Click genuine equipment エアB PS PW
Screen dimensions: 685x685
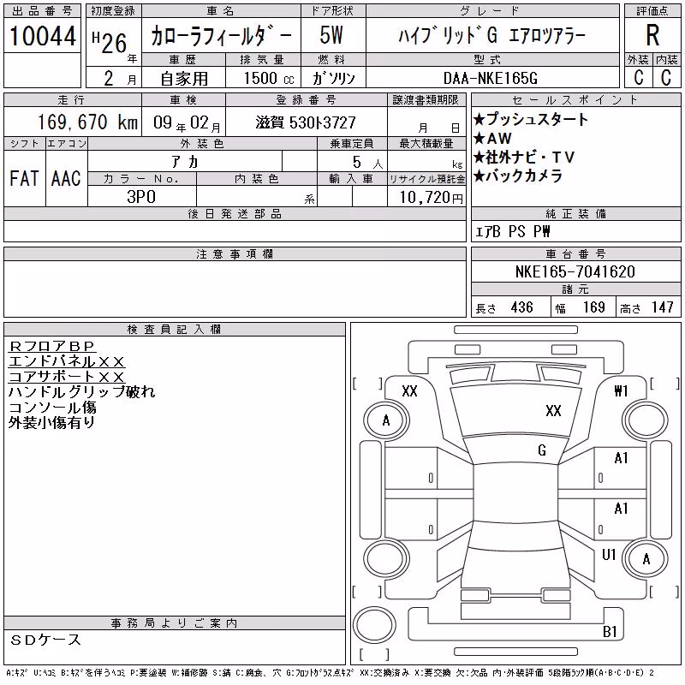(512, 231)
